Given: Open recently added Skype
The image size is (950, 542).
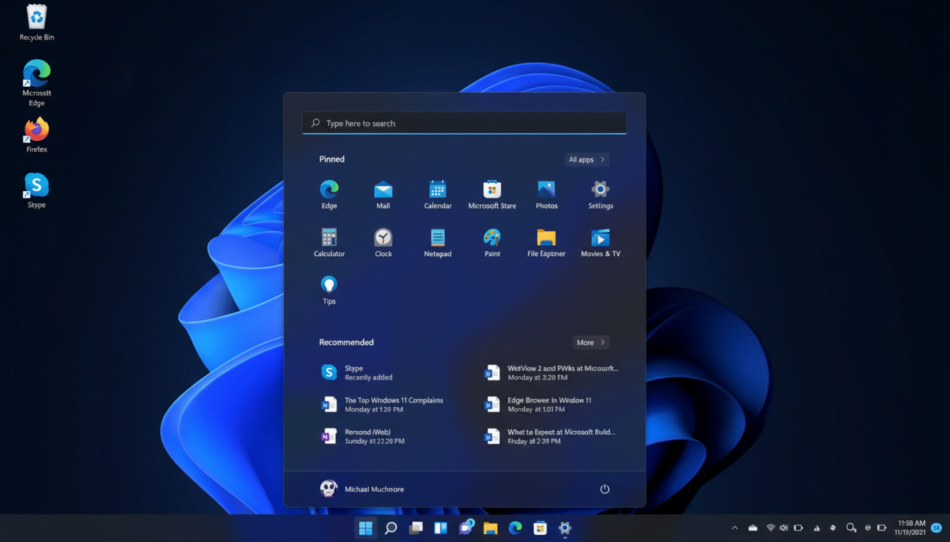Looking at the screenshot, I should 368,372.
